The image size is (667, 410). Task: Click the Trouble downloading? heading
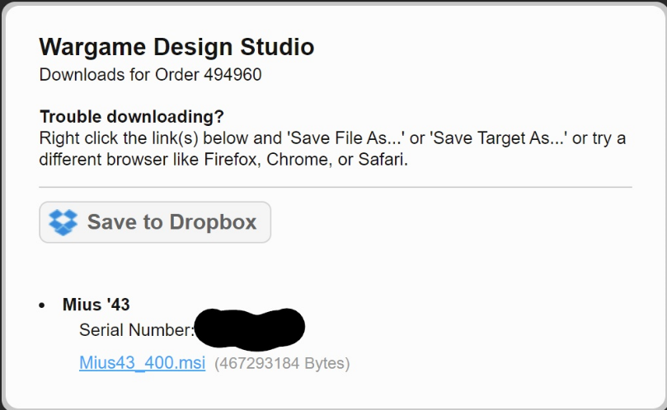coord(131,116)
